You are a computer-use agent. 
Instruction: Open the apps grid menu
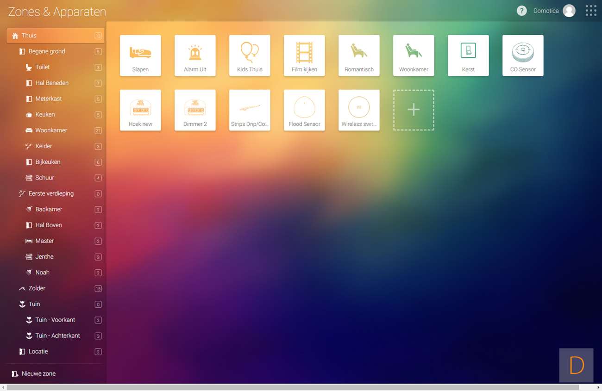[x=591, y=11]
